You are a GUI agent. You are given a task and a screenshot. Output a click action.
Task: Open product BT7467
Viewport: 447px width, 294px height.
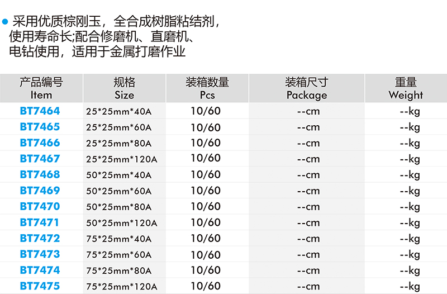coord(40,159)
